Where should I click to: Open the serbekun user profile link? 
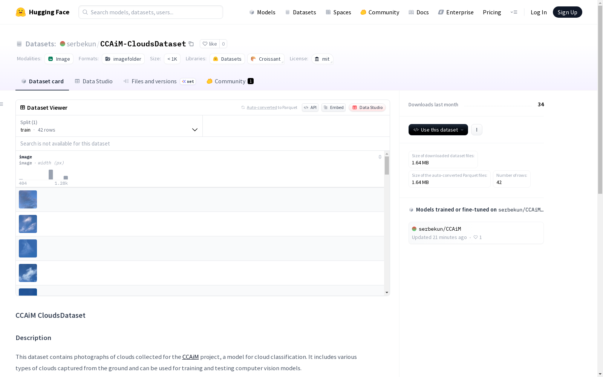click(81, 44)
